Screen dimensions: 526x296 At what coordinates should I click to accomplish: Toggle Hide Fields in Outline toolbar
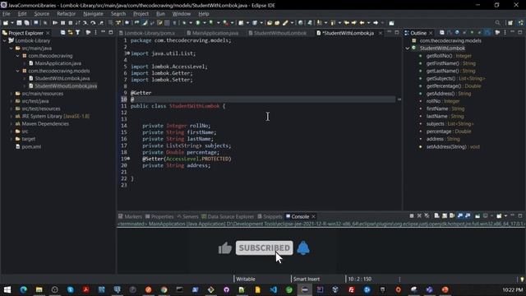click(x=457, y=33)
